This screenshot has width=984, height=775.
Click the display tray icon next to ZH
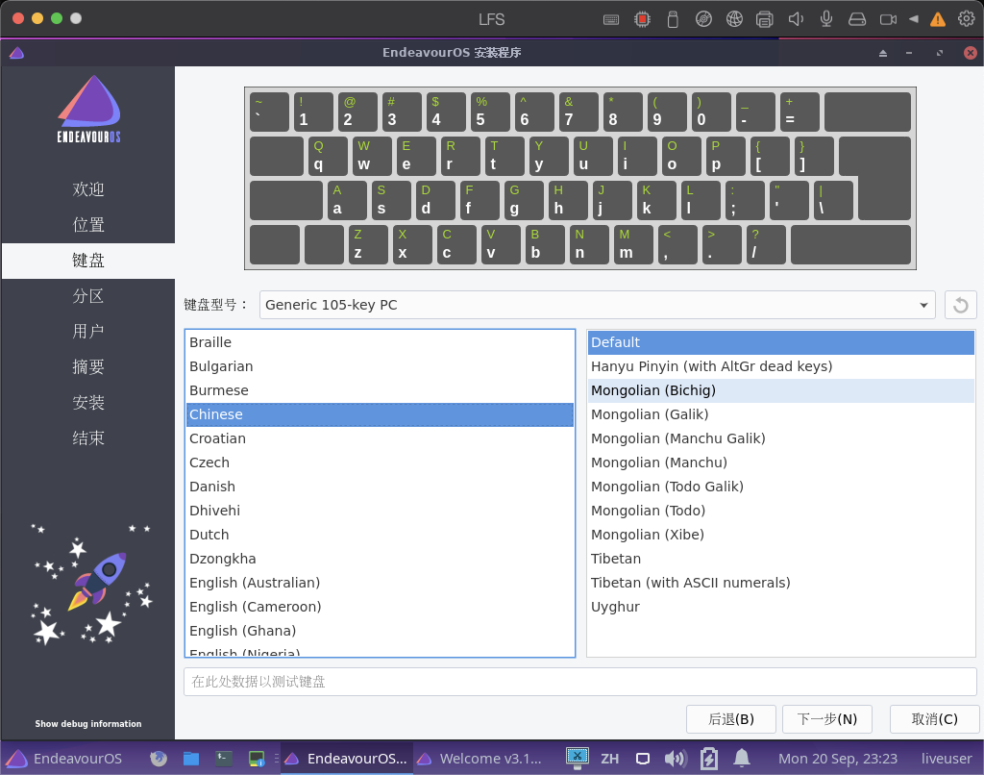[643, 759]
